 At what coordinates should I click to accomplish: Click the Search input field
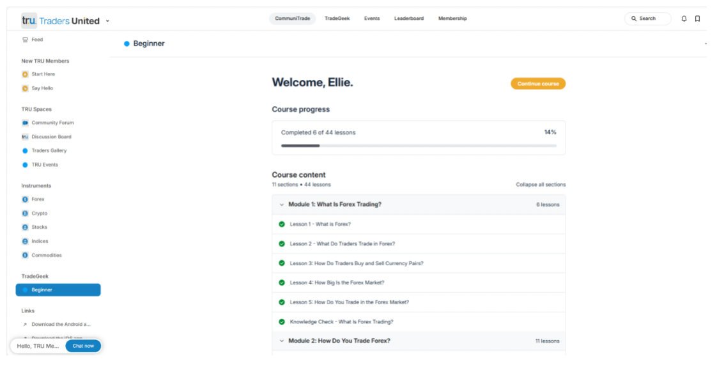(x=648, y=19)
